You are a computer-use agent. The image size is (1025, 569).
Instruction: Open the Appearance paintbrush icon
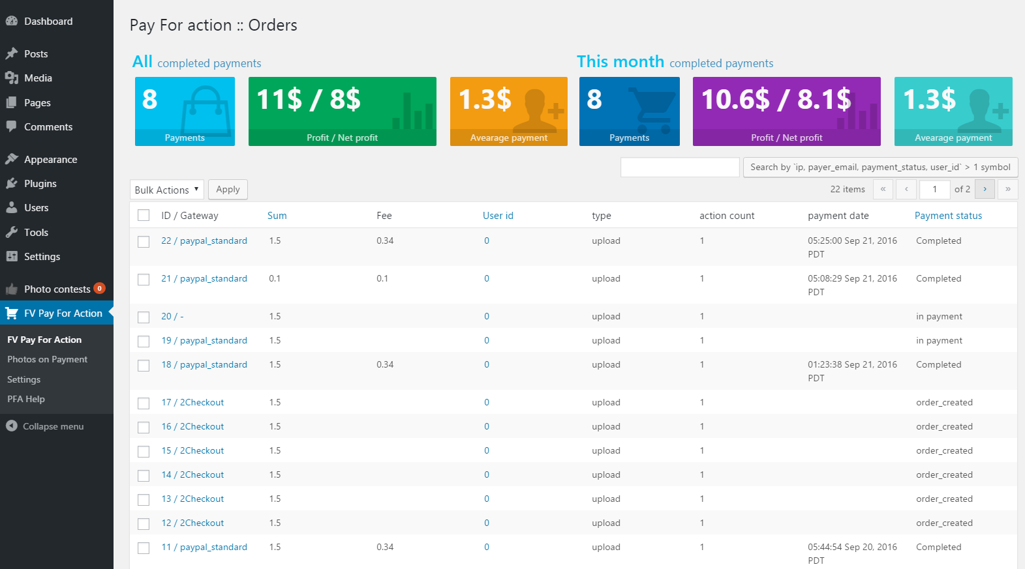coord(12,159)
